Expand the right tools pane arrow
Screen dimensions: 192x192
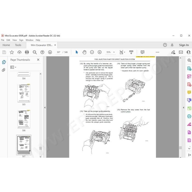183,108
